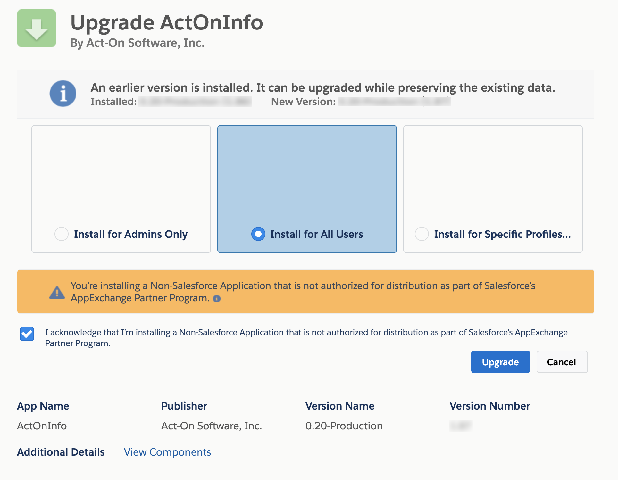Click the green download arrow package icon
This screenshot has width=618, height=480.
[37, 28]
